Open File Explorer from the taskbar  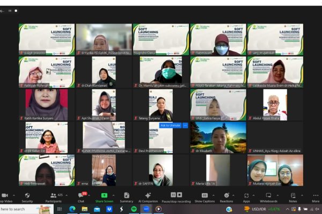coord(84,209)
